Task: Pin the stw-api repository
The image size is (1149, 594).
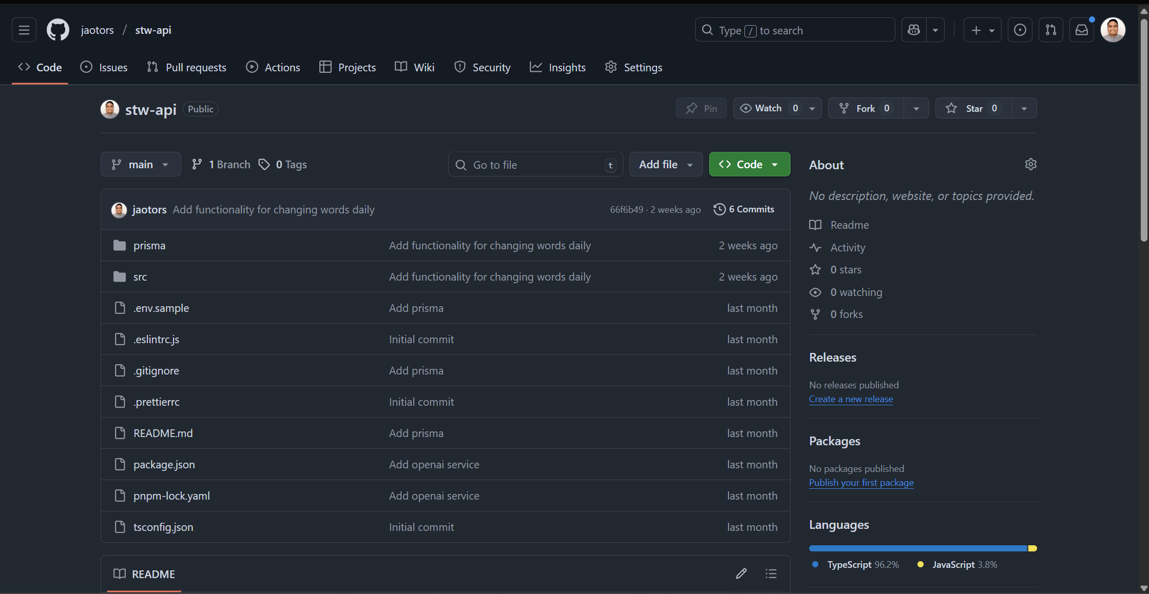Action: click(x=701, y=108)
